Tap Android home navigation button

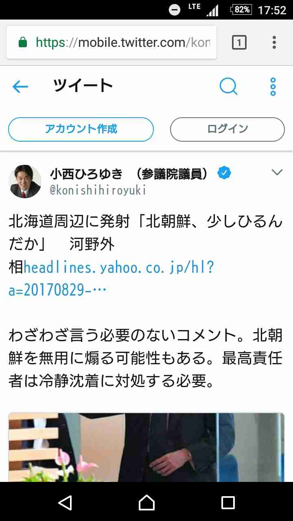tap(146, 502)
